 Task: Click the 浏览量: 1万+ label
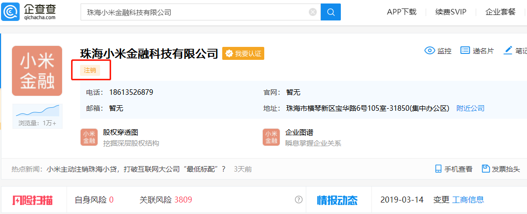click(x=38, y=123)
